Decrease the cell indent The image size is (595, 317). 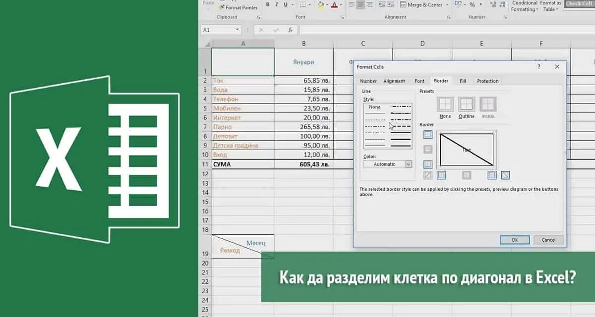coord(381,4)
